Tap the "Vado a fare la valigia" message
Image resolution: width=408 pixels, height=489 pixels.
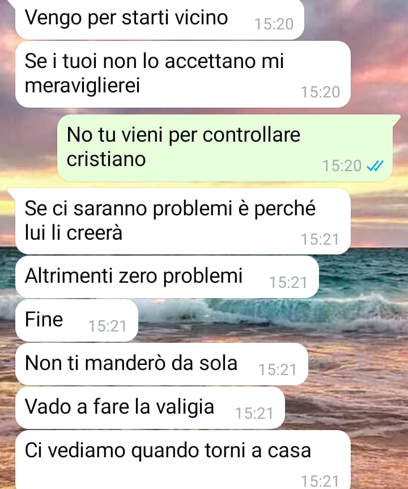click(150, 407)
